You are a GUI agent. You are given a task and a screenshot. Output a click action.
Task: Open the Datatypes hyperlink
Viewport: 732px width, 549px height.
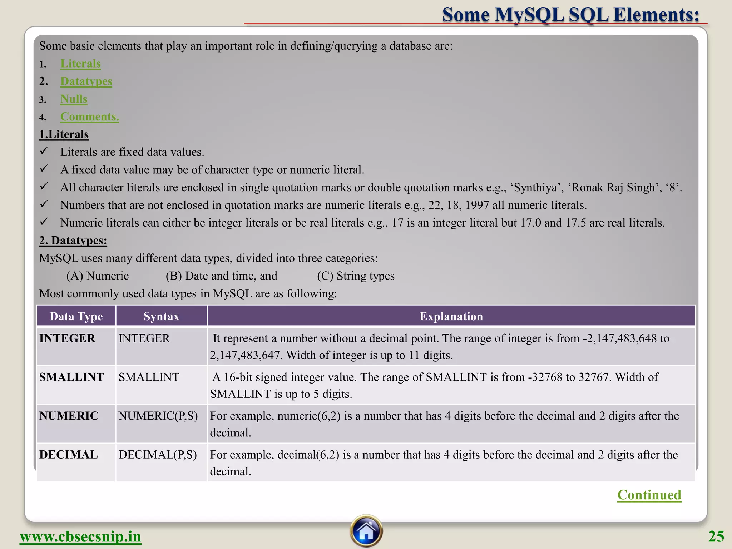tap(86, 81)
